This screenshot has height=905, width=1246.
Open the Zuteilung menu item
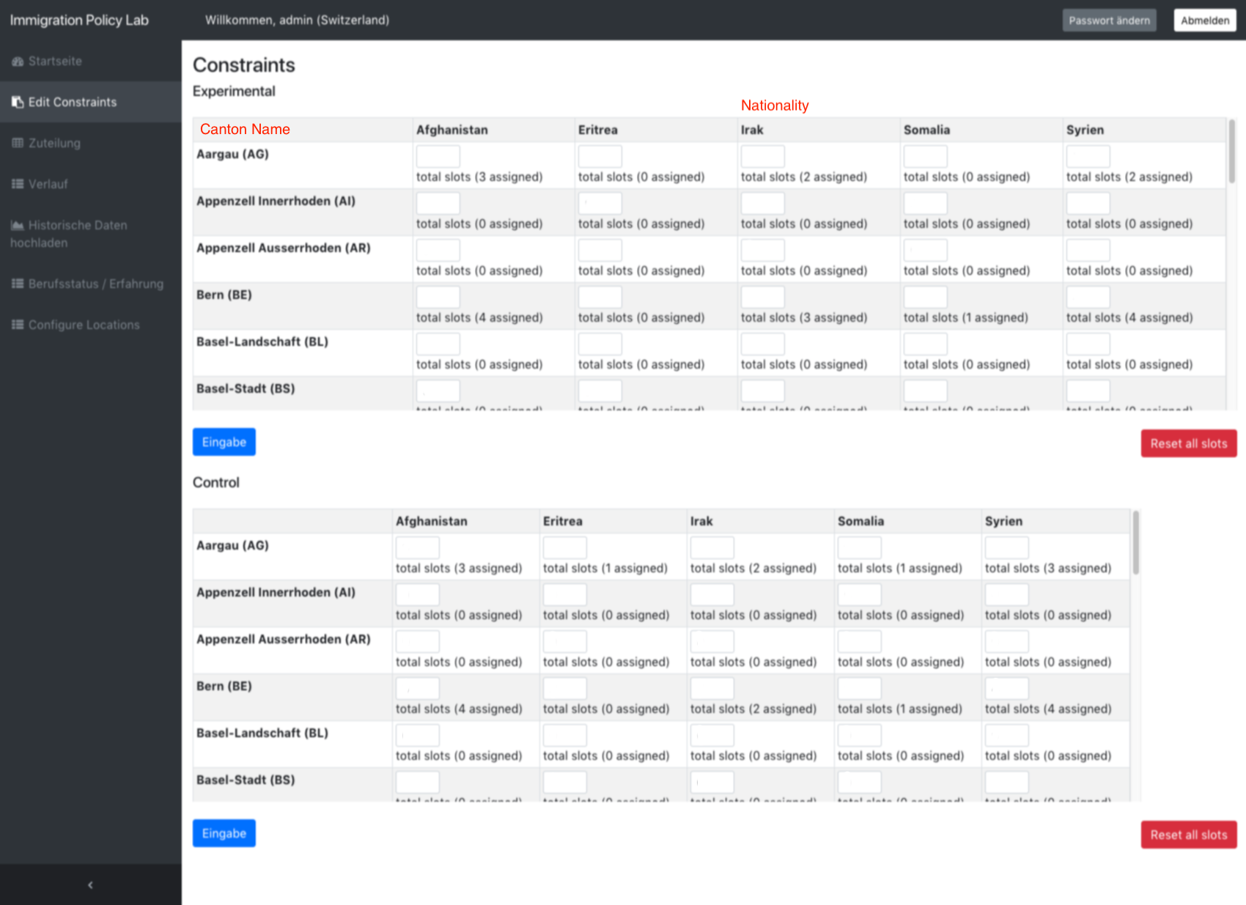(54, 143)
